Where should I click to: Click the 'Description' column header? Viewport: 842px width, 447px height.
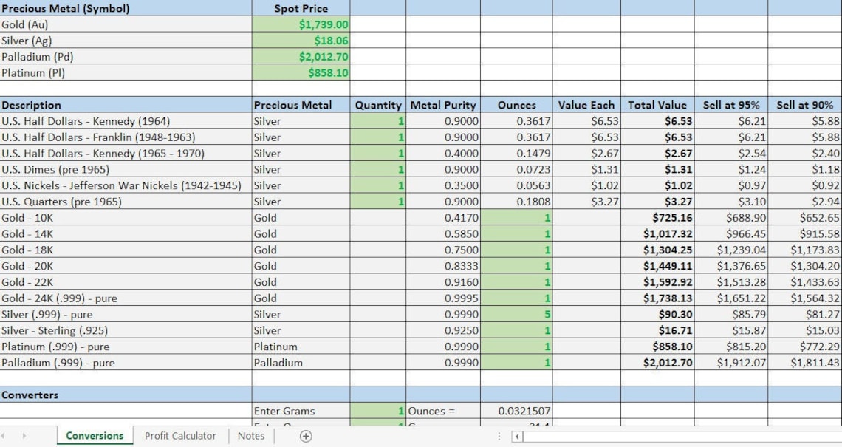(x=126, y=105)
